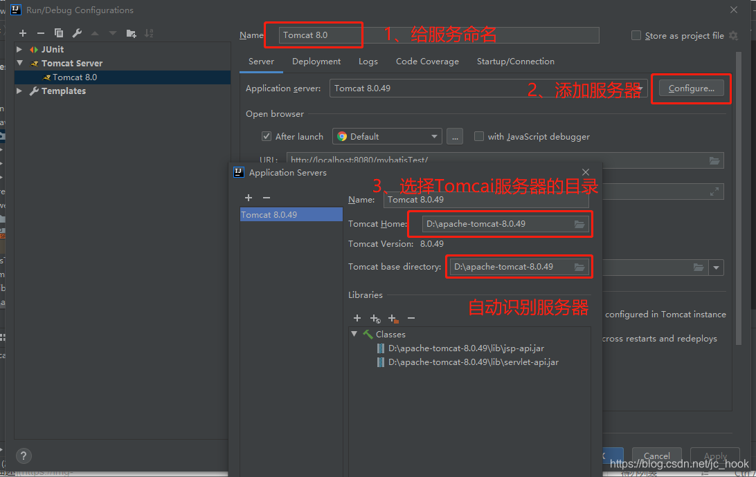
Task: Create new folder icon in configurations toolbar
Action: pos(131,33)
